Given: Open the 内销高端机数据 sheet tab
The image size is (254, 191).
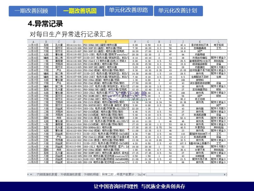Looking at the screenshot, I should [x=47, y=174].
